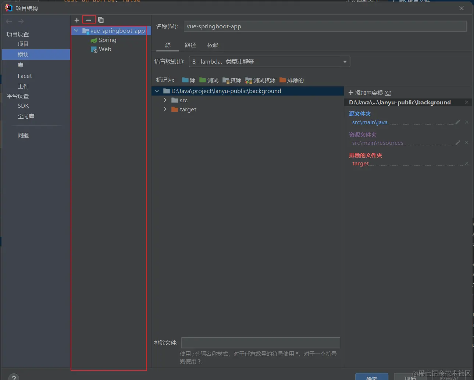474x380 pixels.
Task: Click 添加内容根 to add content root
Action: click(x=370, y=93)
